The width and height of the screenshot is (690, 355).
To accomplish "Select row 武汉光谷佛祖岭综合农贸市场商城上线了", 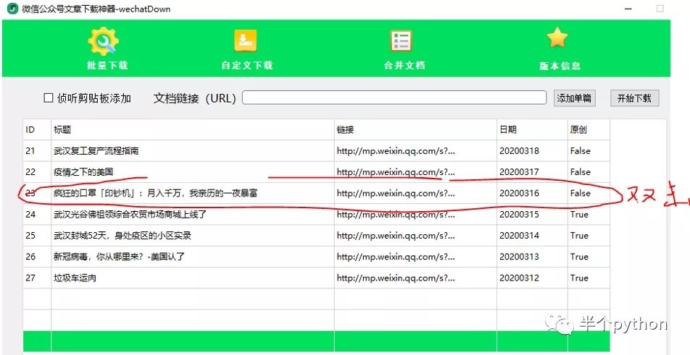I will click(x=317, y=214).
